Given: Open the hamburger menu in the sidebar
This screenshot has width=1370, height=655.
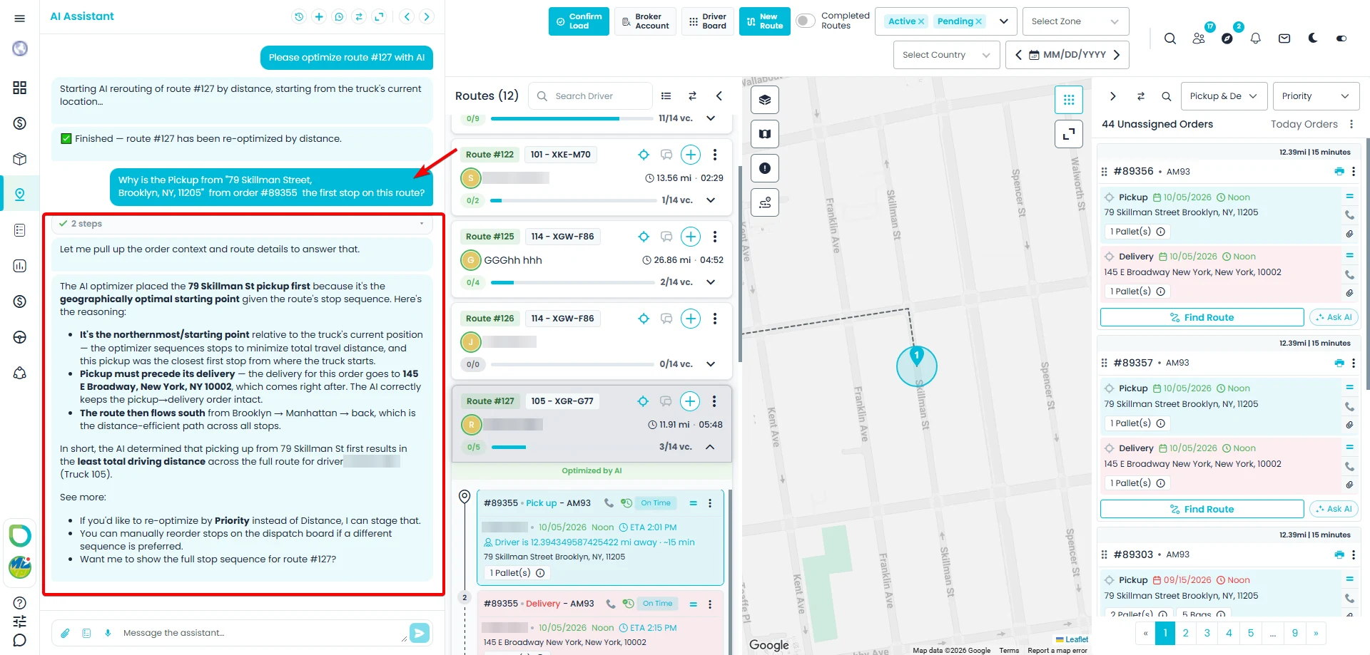Looking at the screenshot, I should [19, 19].
